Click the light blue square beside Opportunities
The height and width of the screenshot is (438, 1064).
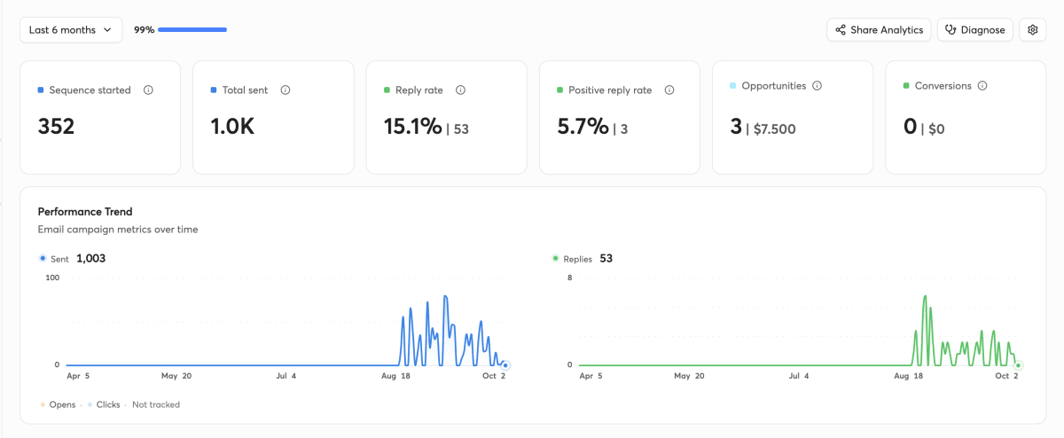coord(732,86)
